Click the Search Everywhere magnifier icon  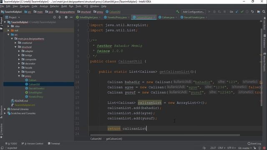click(264, 12)
